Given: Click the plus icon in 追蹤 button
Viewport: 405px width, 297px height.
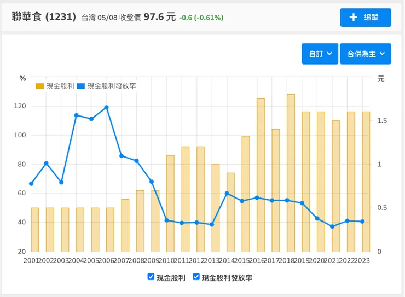Looking at the screenshot, I should point(353,18).
